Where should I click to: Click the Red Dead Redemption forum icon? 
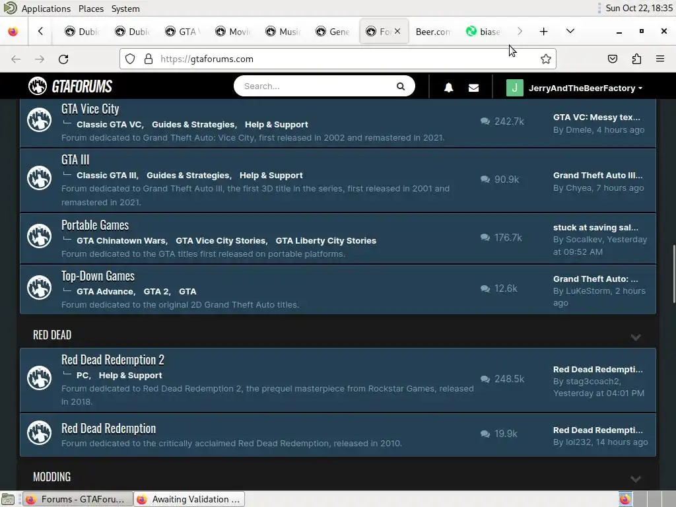[39, 432]
